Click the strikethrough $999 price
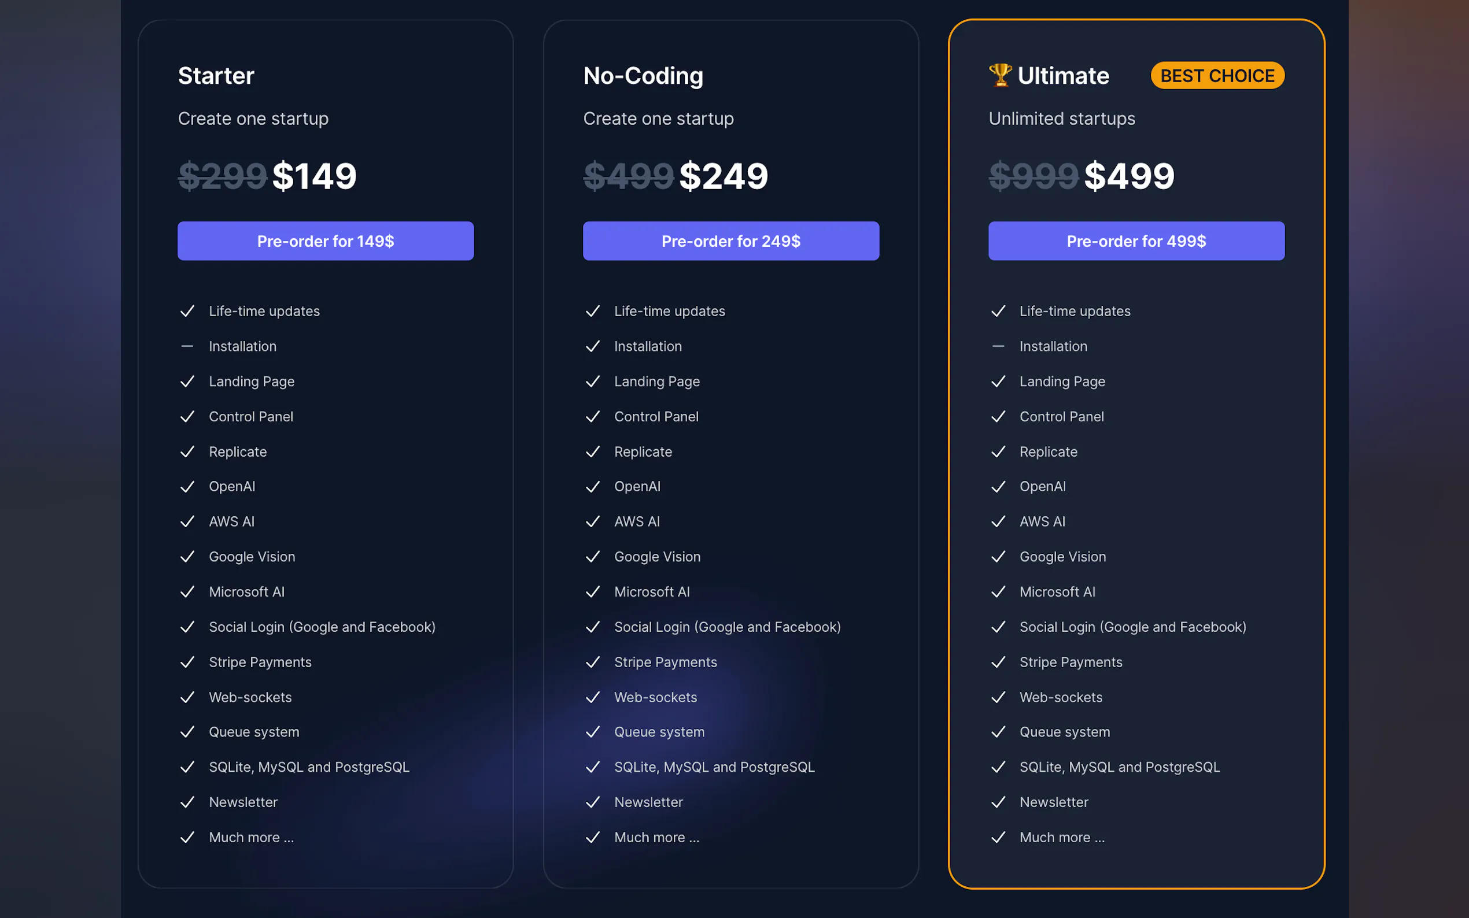This screenshot has height=918, width=1469. pyautogui.click(x=1033, y=176)
